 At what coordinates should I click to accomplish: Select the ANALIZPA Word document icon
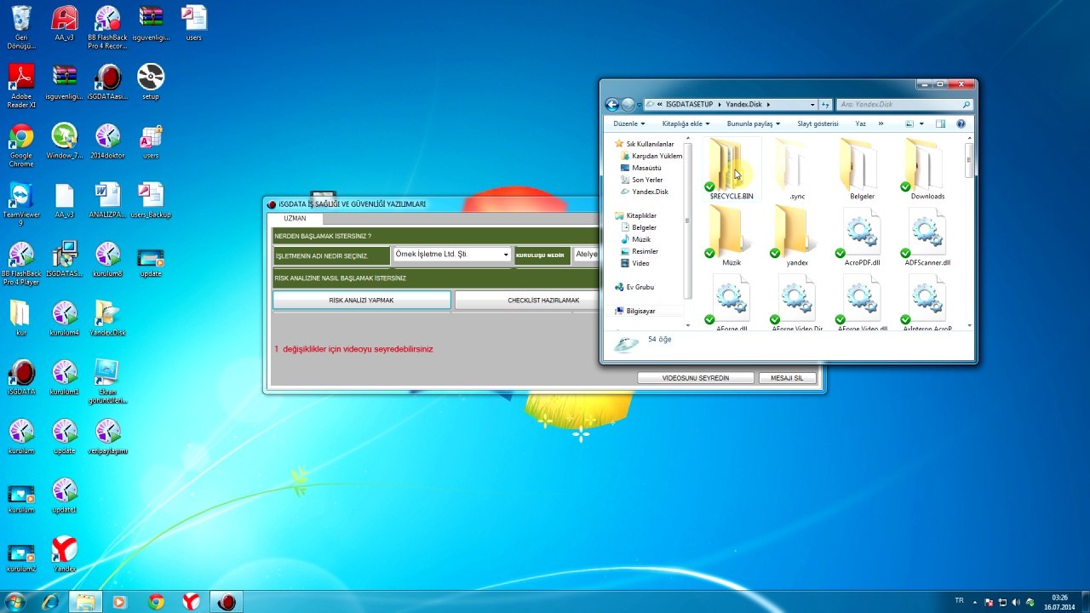coord(107,200)
